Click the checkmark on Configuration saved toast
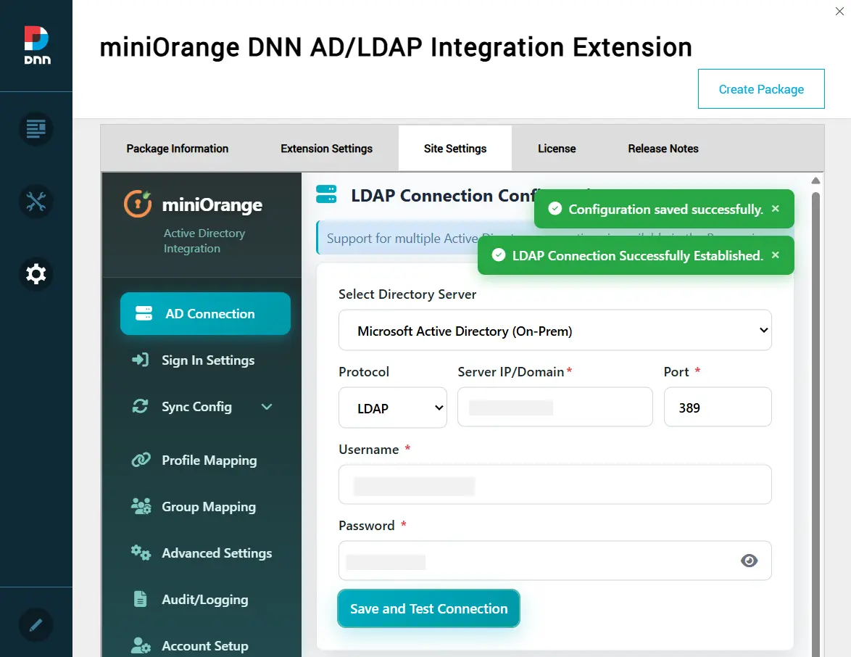This screenshot has height=657, width=851. tap(555, 209)
